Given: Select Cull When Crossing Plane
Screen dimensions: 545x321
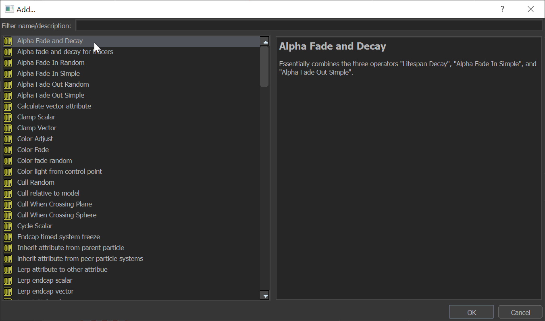Looking at the screenshot, I should tap(131, 204).
